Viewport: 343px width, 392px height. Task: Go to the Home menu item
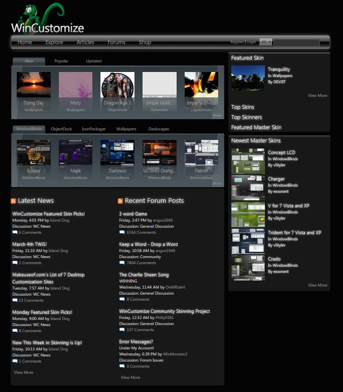[x=24, y=42]
